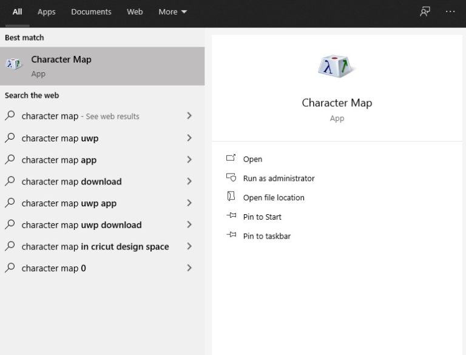Click the Run as administrator shield icon
This screenshot has height=355, width=466.
pyautogui.click(x=231, y=178)
